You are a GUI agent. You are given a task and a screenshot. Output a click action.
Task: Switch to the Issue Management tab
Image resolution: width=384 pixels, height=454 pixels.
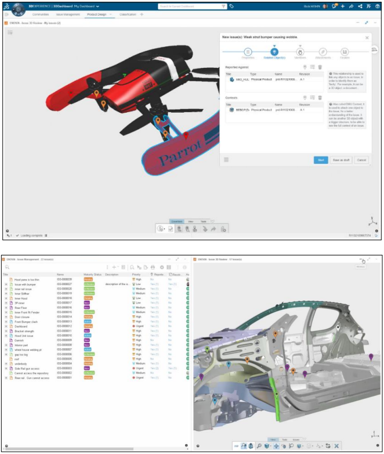[68, 13]
